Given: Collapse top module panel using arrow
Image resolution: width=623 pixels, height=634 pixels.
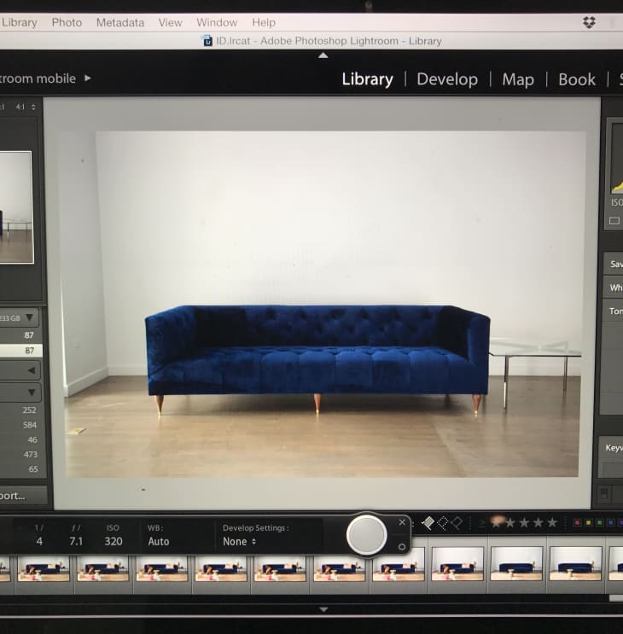Looking at the screenshot, I should pos(323,55).
